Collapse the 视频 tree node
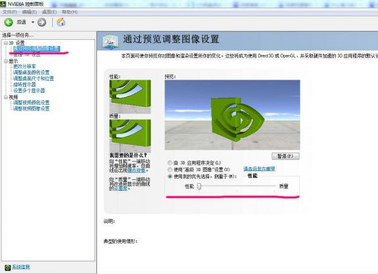Image resolution: width=378 pixels, height=274 pixels. (x=5, y=97)
